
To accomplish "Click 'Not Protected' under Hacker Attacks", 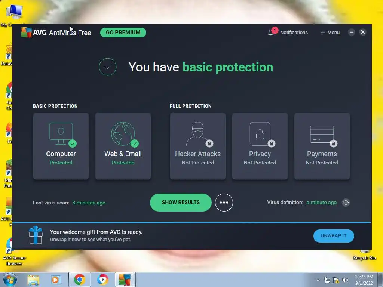I will pyautogui.click(x=198, y=163).
